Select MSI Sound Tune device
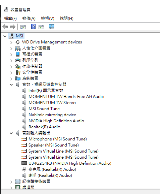 pyautogui.click(x=44, y=109)
